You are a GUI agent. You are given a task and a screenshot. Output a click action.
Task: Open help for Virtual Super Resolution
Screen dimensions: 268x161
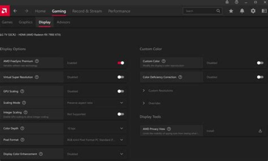(x=37, y=77)
